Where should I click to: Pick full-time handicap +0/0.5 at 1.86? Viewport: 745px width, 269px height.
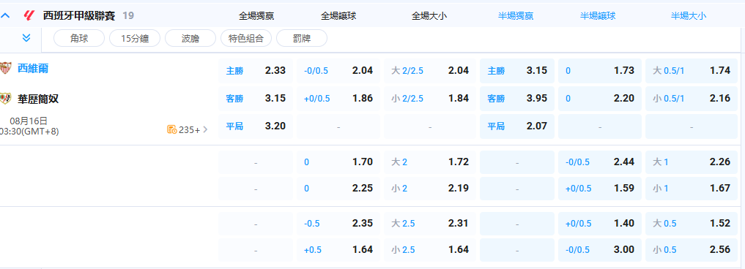click(338, 99)
